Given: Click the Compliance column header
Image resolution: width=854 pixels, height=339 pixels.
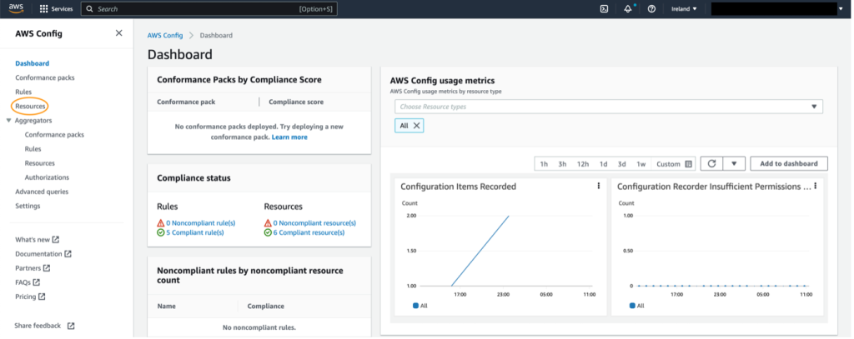Looking at the screenshot, I should point(266,306).
